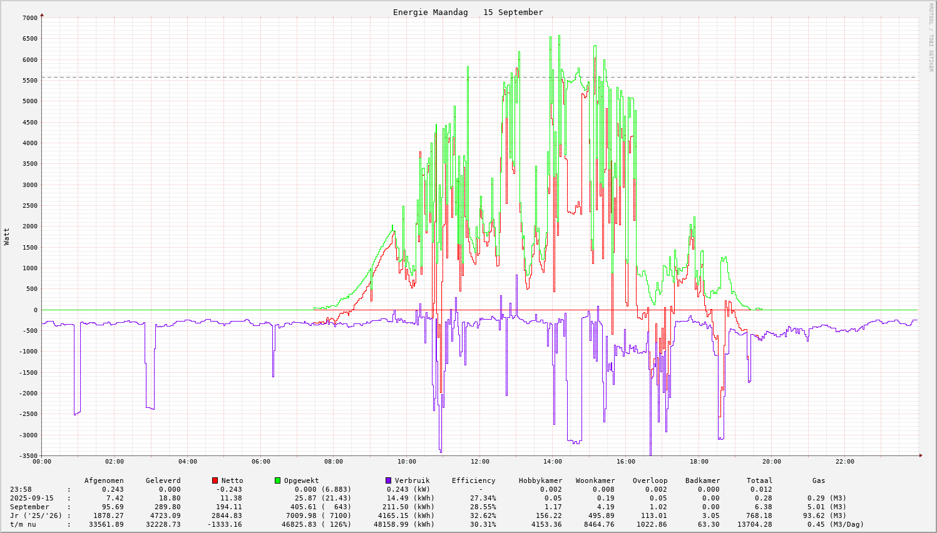The image size is (937, 533).
Task: Click the 7000 y-axis tick label
Action: click(x=30, y=18)
